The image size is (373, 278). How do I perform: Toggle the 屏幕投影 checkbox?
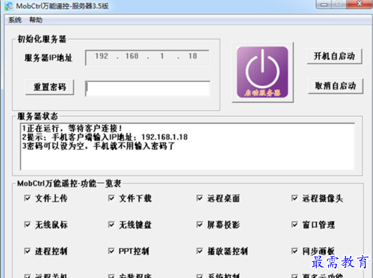(x=199, y=224)
